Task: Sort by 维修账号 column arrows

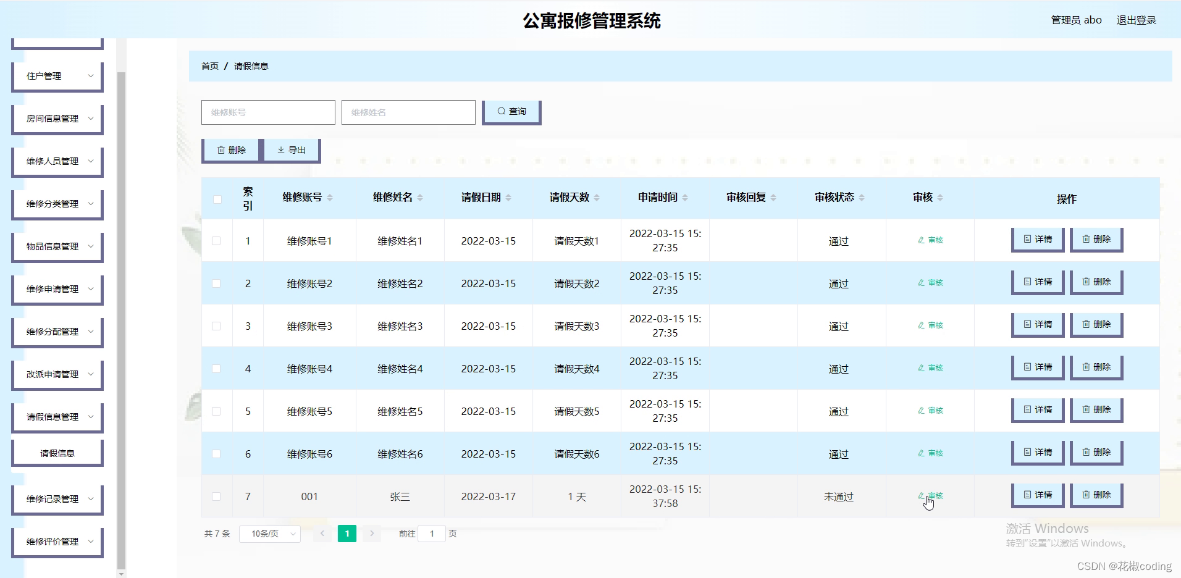Action: click(330, 198)
